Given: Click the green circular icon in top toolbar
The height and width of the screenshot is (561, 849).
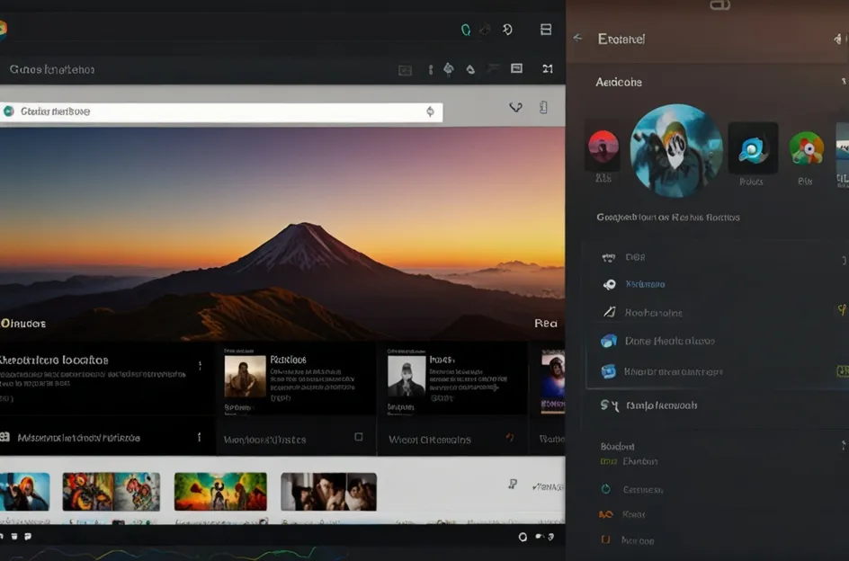Looking at the screenshot, I should [466, 30].
